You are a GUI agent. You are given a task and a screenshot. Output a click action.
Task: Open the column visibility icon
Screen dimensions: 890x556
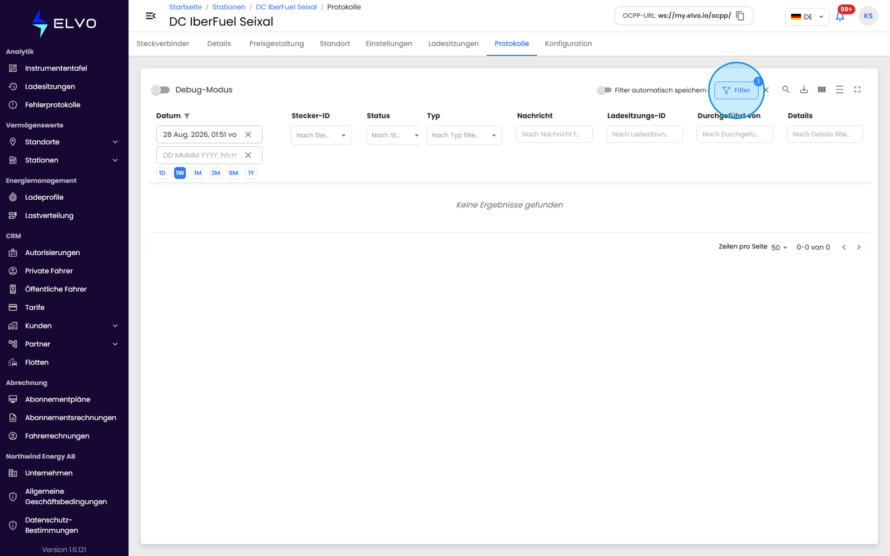click(822, 90)
